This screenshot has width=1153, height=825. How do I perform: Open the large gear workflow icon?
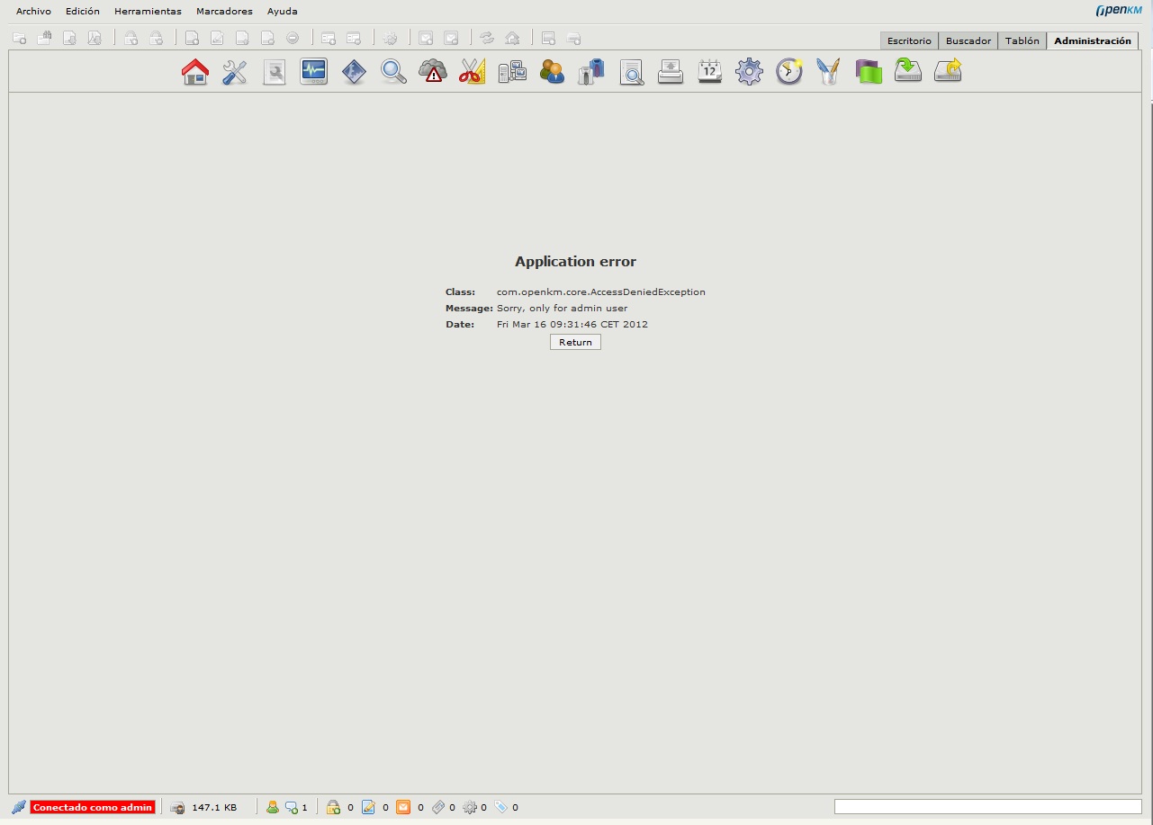(x=750, y=71)
